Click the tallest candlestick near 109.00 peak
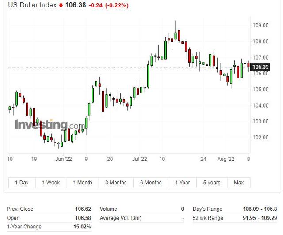Image resolution: width=283 pixels, height=235 pixels. (176, 36)
